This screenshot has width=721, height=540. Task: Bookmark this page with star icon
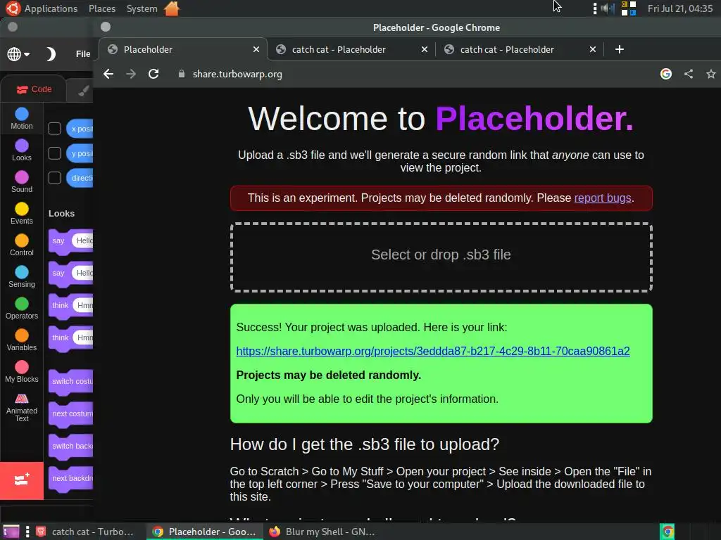tap(711, 74)
